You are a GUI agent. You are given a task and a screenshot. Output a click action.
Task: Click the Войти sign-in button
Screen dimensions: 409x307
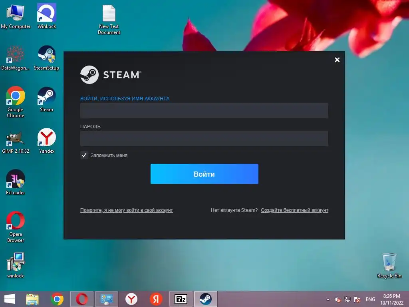[204, 174]
